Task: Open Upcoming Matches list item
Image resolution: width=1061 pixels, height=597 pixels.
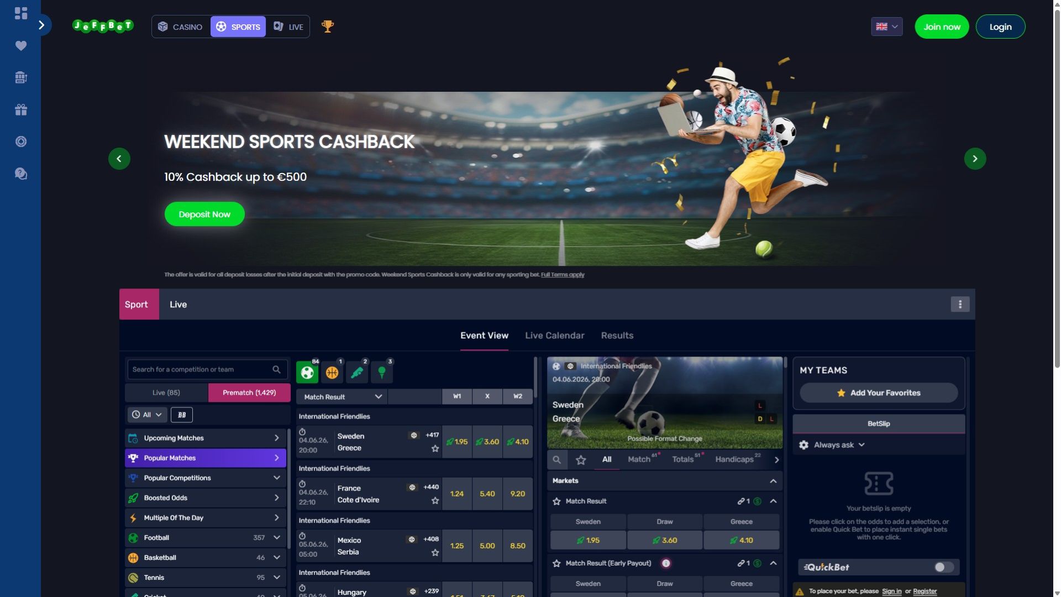Action: (x=206, y=438)
